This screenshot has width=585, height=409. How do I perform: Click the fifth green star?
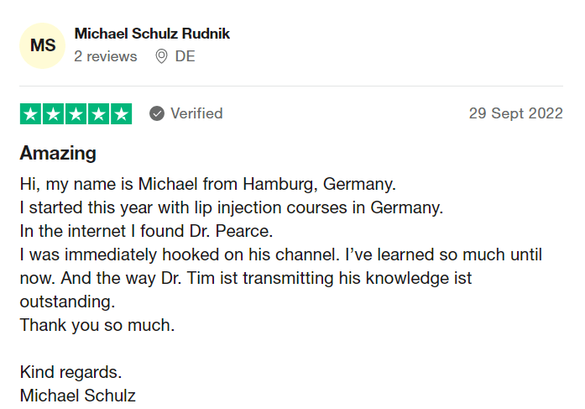point(121,114)
